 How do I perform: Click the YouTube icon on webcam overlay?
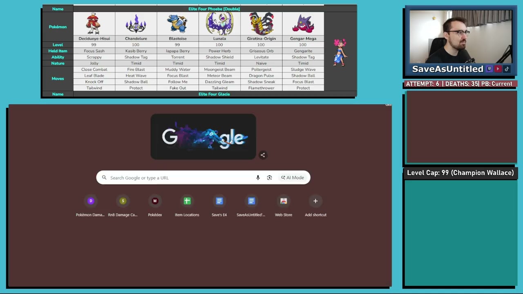click(498, 69)
